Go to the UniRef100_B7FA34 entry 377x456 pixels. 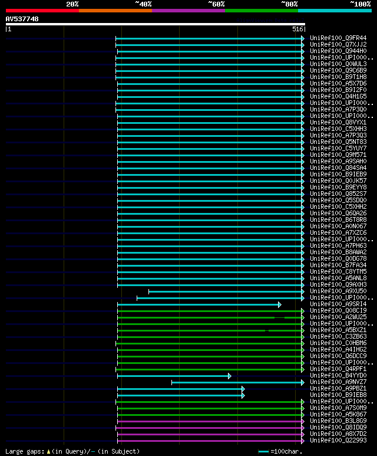(x=338, y=265)
